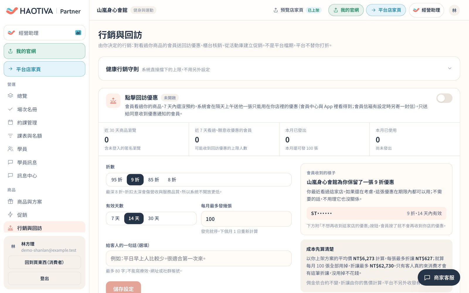The image size is (469, 293).
Task: Click the 總覽 layers icon in sidebar
Action: pos(11,96)
